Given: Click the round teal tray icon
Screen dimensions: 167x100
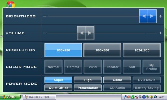Looking at the screenshot, I should point(155,97).
